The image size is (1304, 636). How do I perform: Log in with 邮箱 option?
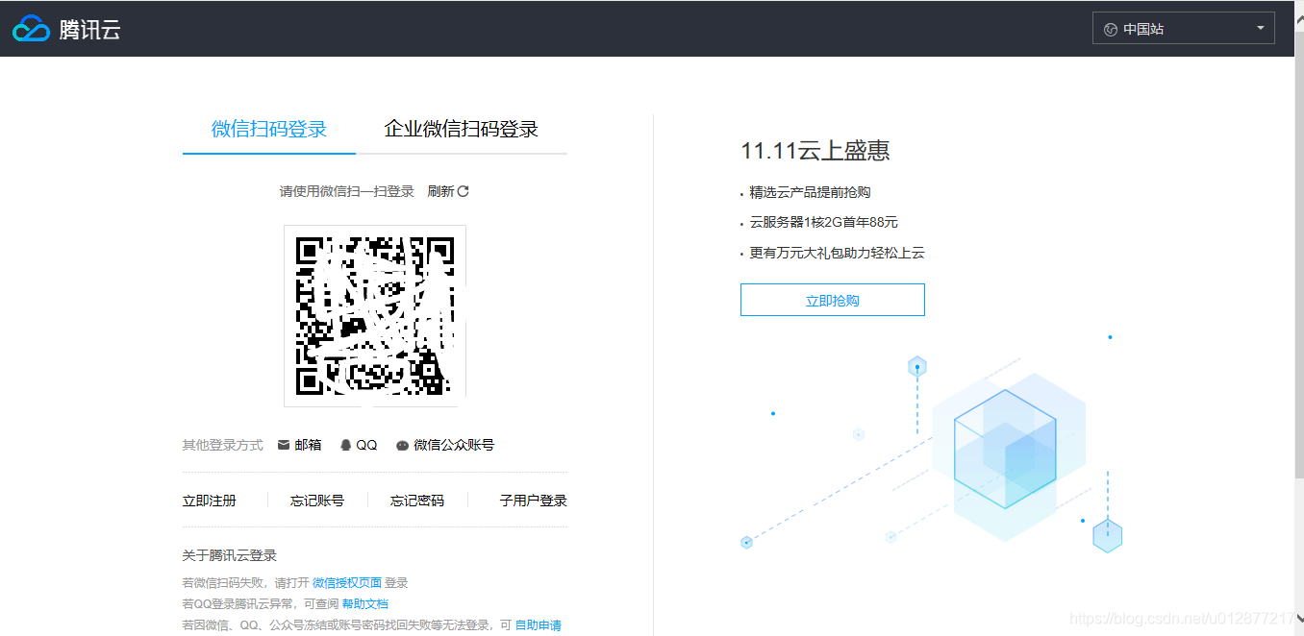tap(299, 445)
